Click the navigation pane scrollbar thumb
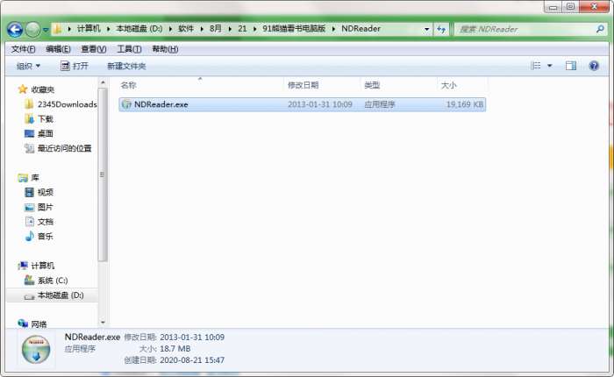This screenshot has width=614, height=377. pos(103,174)
